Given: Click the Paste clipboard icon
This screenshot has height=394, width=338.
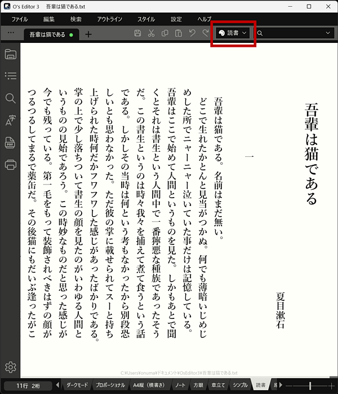Looking at the screenshot, I should (x=178, y=33).
